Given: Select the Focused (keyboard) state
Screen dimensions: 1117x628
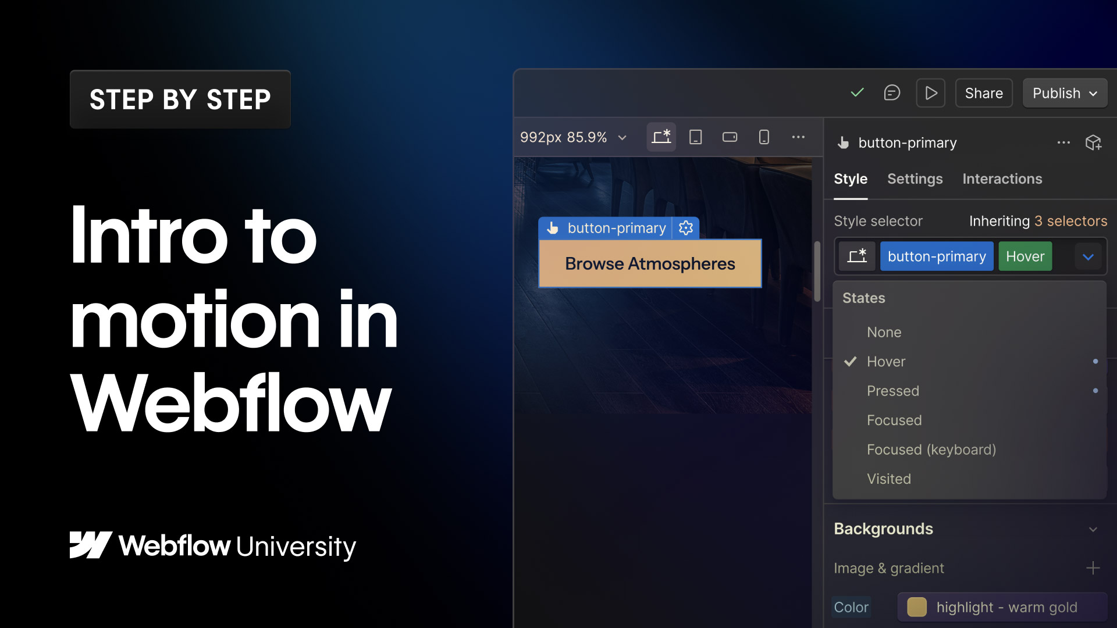Looking at the screenshot, I should [x=931, y=449].
